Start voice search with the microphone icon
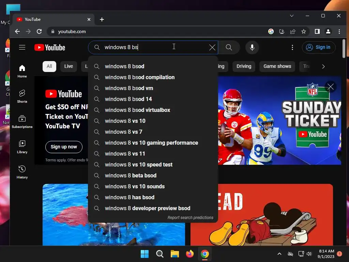349x262 pixels. click(x=252, y=47)
